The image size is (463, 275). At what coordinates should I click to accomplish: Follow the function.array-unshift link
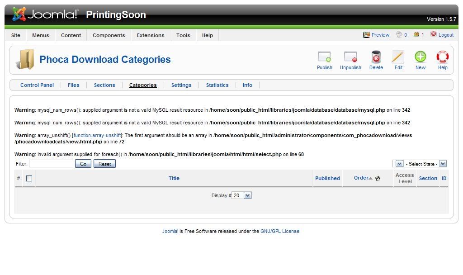97,135
